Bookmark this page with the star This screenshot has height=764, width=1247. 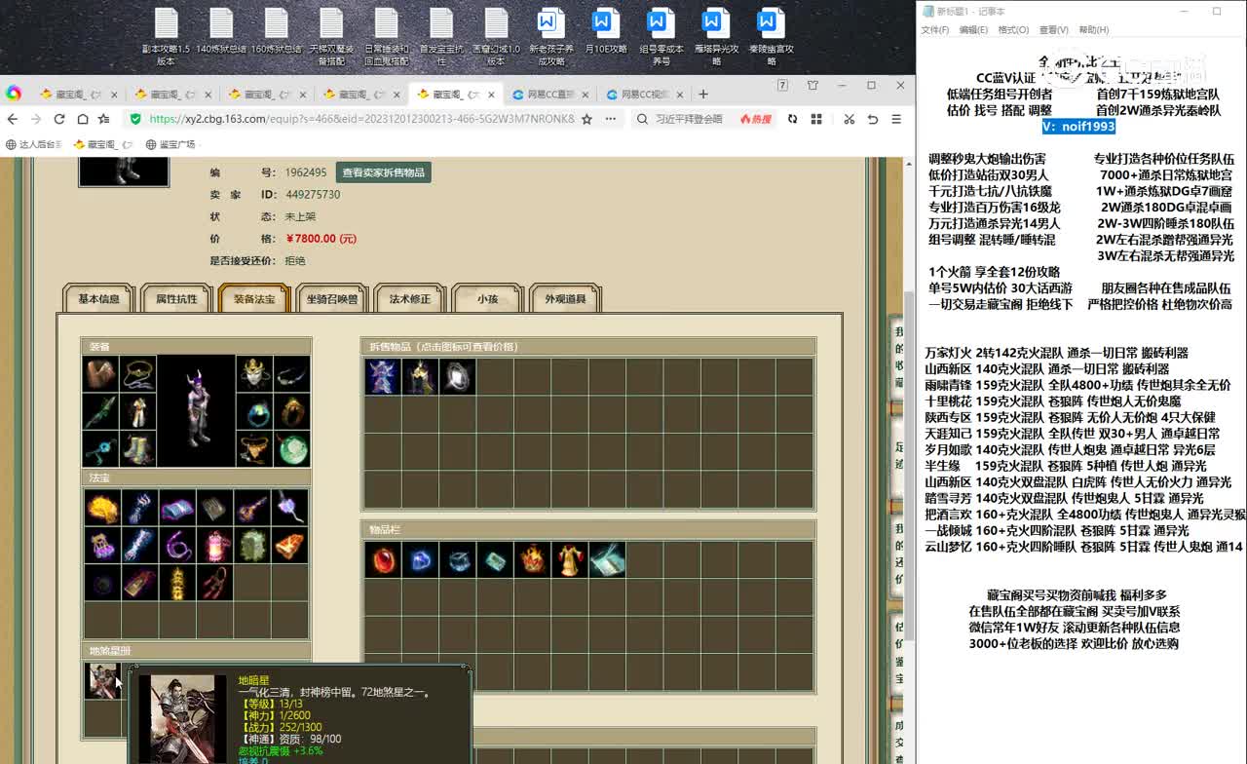(586, 119)
